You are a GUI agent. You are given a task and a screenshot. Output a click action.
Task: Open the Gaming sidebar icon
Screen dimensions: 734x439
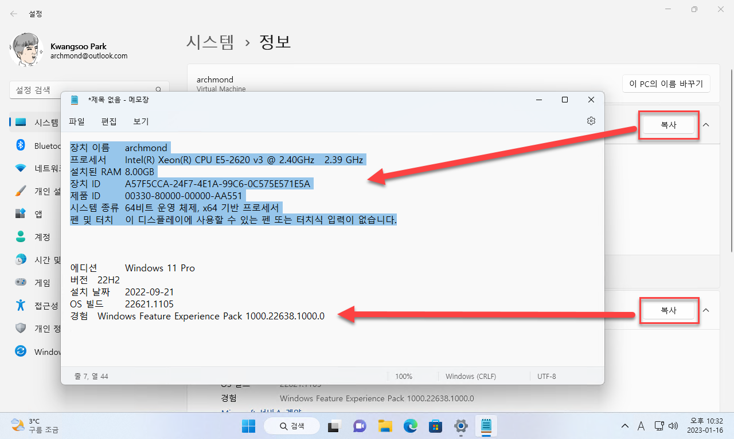[21, 282]
